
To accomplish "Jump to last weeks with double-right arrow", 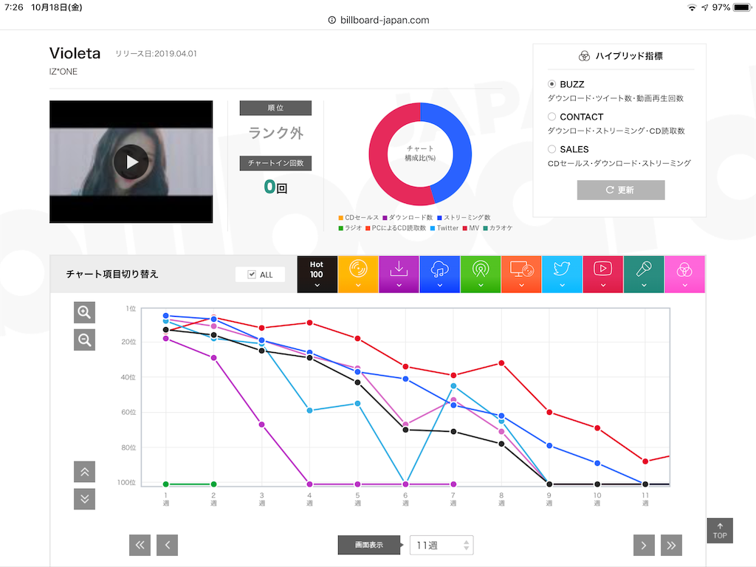I will click(x=671, y=546).
